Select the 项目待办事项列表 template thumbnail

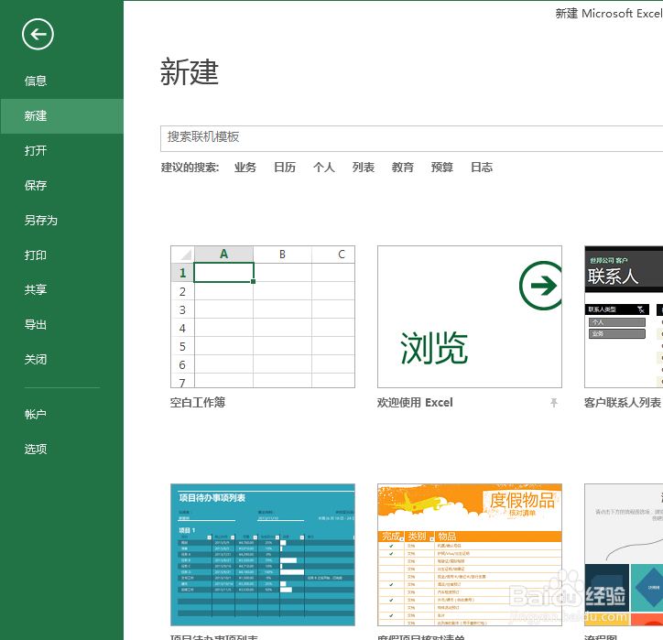263,555
